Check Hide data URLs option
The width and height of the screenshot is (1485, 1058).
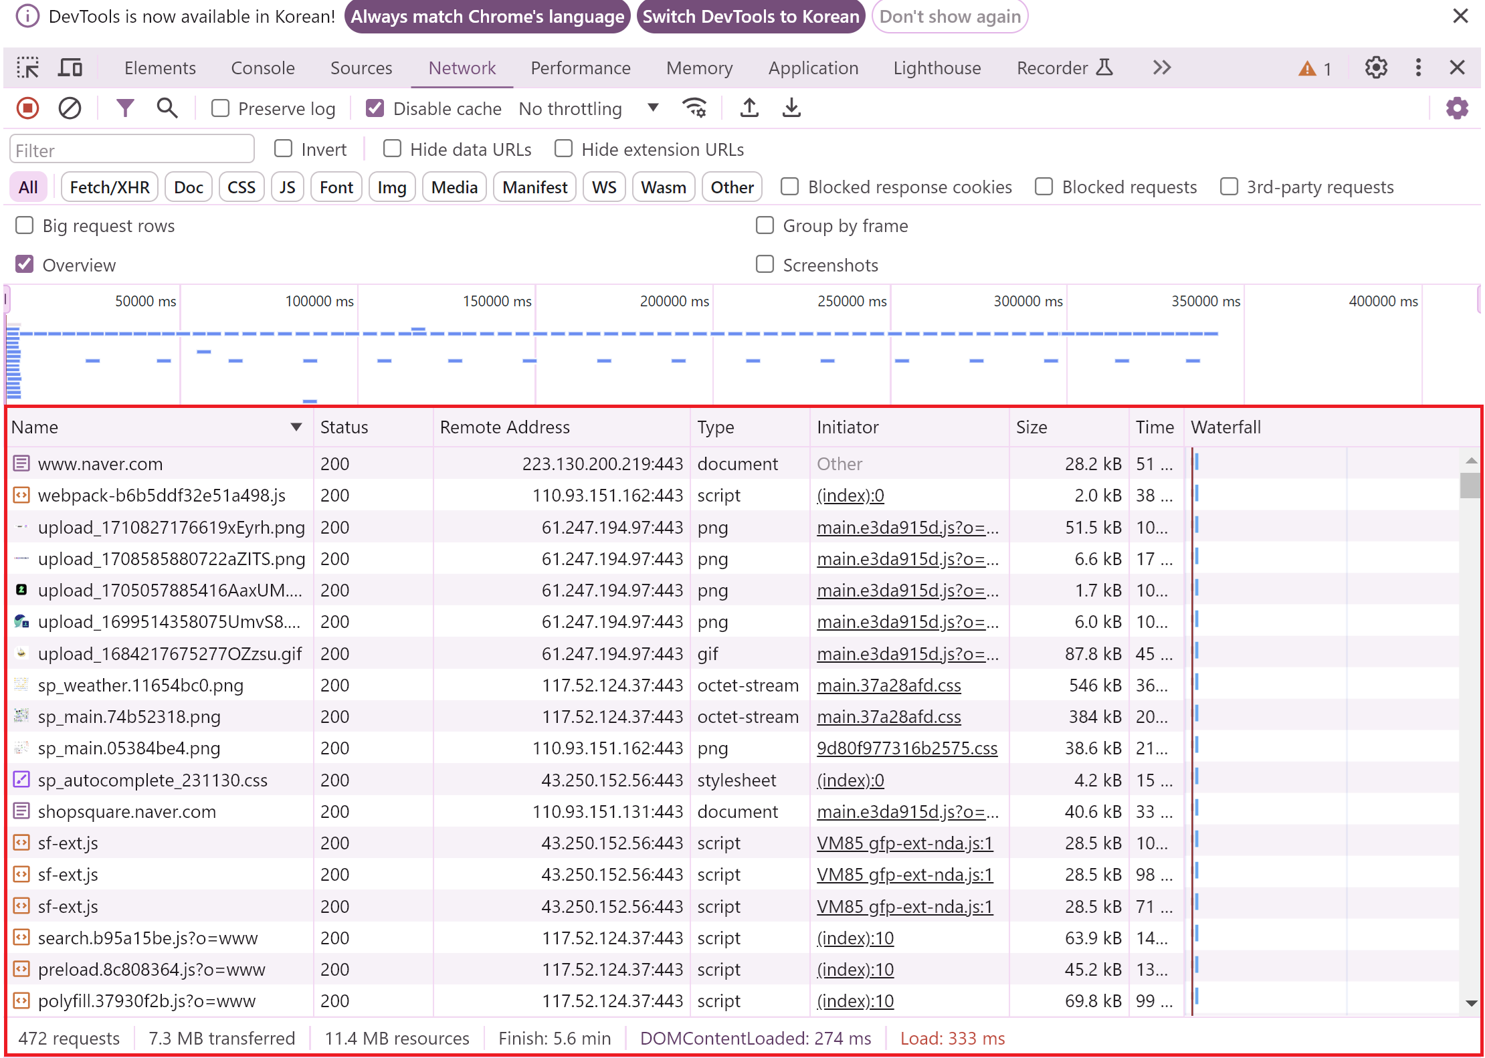[x=392, y=149]
